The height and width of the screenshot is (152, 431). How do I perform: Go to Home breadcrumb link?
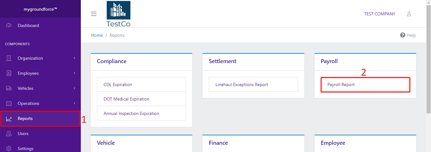97,35
